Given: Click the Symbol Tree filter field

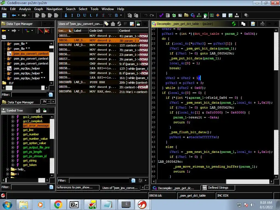Looking at the screenshot, I should pyautogui.click(x=29, y=187).
